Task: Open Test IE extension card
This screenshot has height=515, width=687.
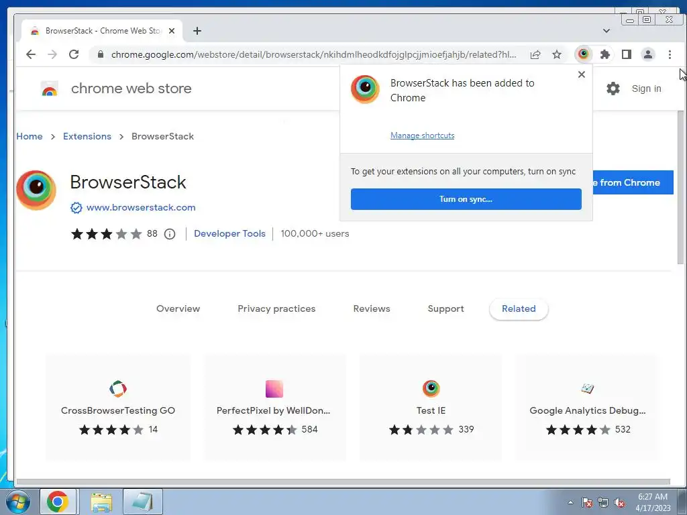Action: point(431,407)
